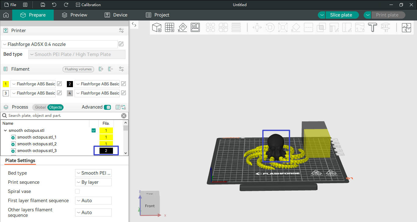Collapse the sidebar with the arrows icon
This screenshot has height=222, width=417.
134,25
